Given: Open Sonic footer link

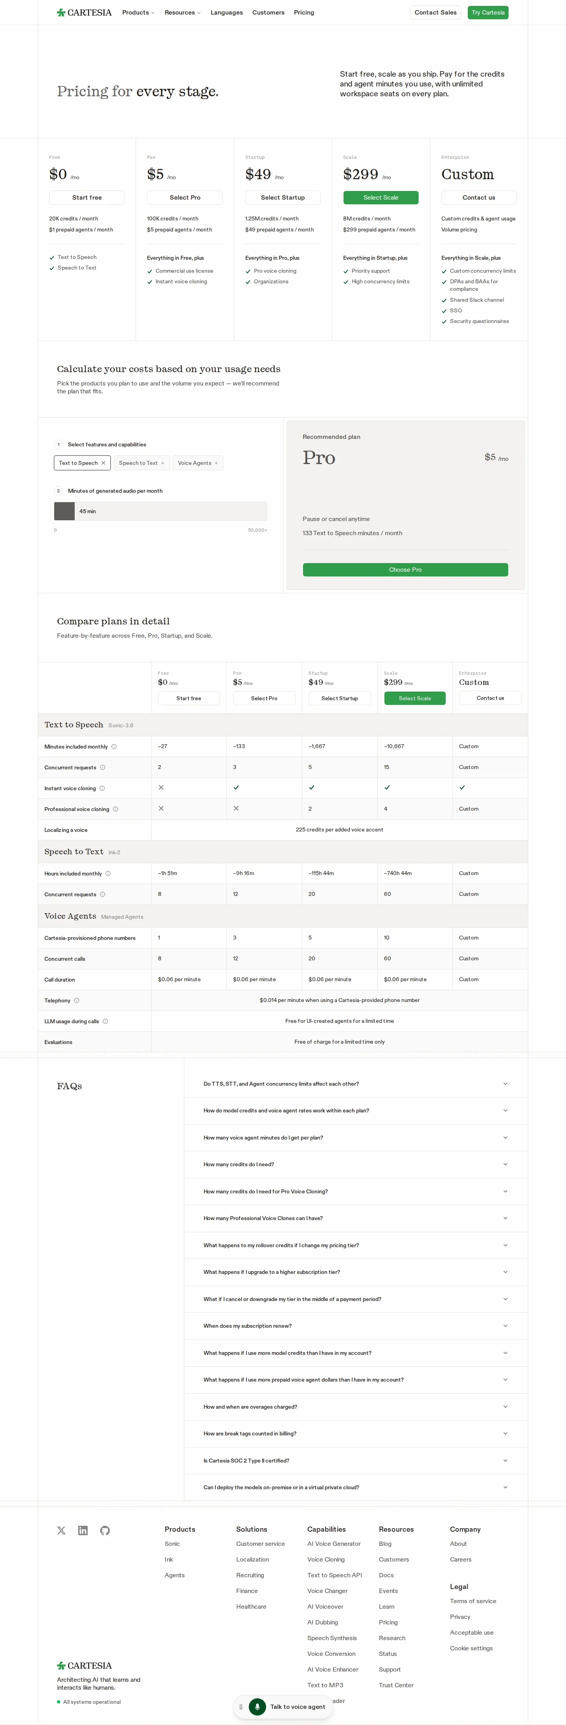Looking at the screenshot, I should pyautogui.click(x=172, y=1543).
